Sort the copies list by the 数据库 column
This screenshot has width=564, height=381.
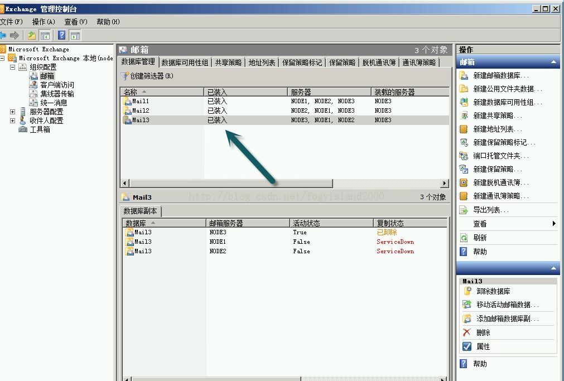point(164,223)
